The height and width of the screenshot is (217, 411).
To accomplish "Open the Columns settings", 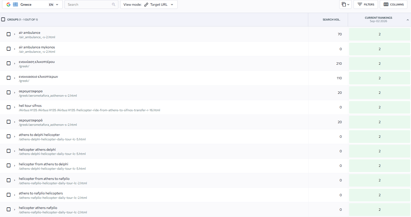I will [x=394, y=4].
